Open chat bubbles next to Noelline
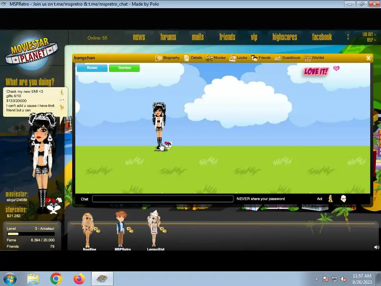The width and height of the screenshot is (381, 286). (97, 230)
